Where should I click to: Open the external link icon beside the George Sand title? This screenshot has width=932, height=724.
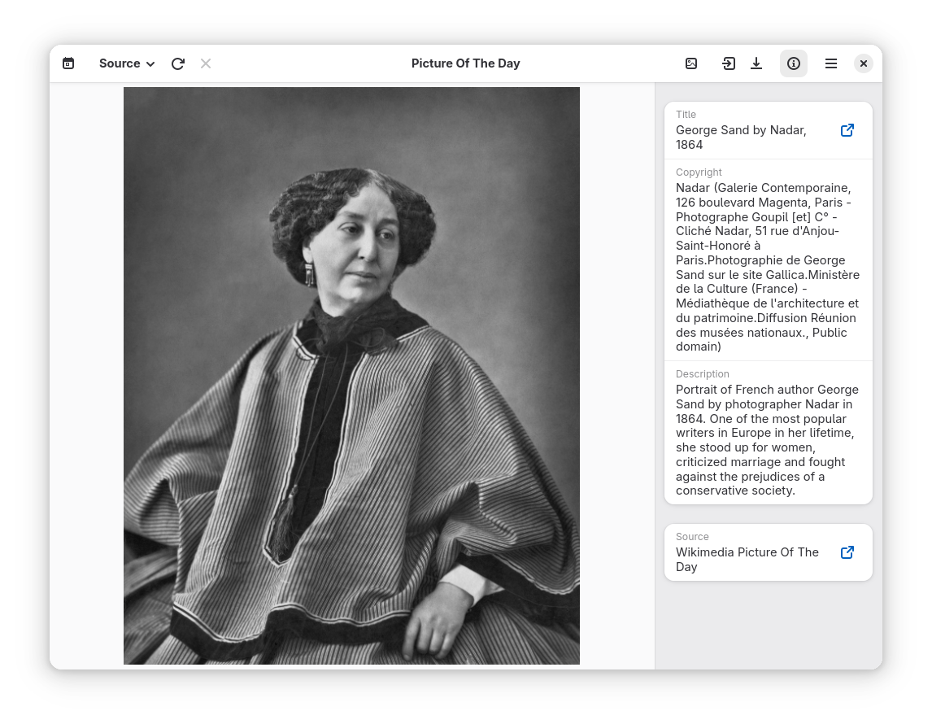(847, 130)
